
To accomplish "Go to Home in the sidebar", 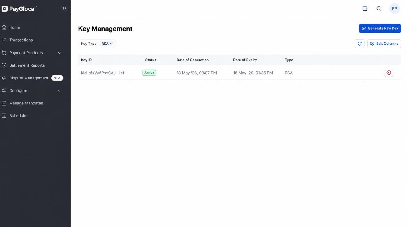I will click(15, 27).
